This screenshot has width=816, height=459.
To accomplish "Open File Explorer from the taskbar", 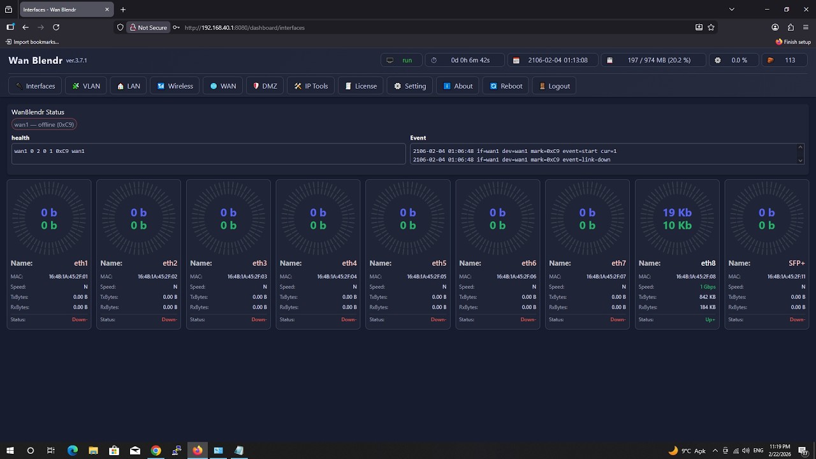I will [93, 451].
